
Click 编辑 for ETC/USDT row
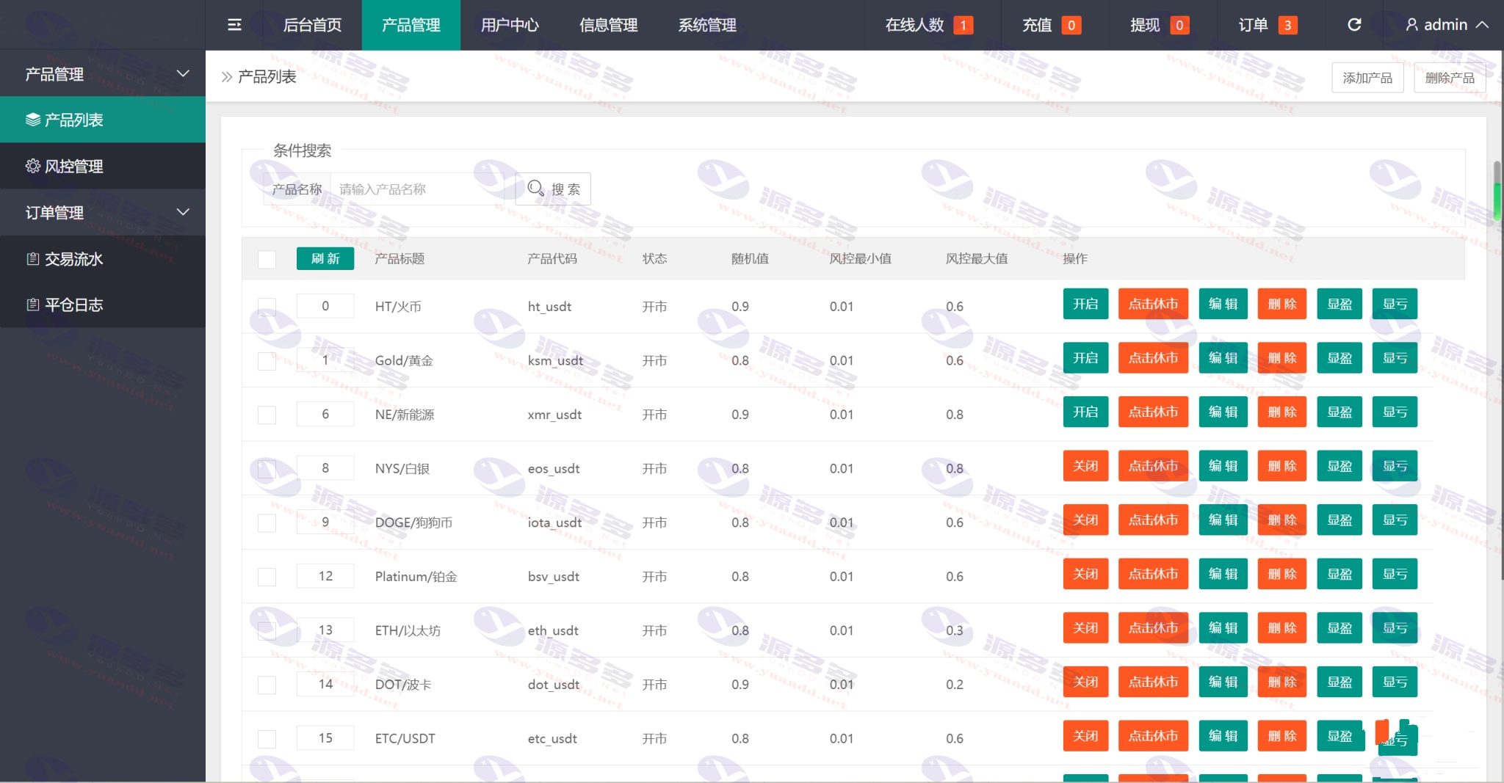[x=1223, y=735]
